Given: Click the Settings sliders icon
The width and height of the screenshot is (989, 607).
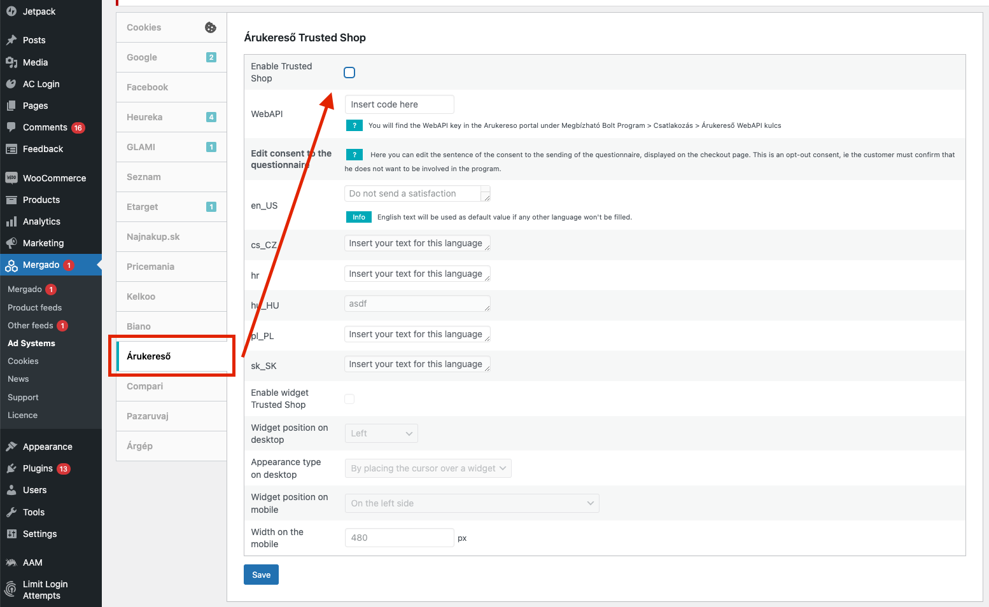Looking at the screenshot, I should tap(11, 534).
